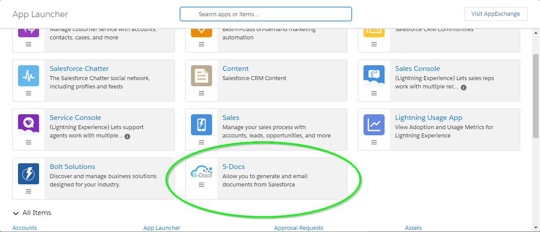Click the info icon in Sales Console description
This screenshot has width=540, height=232.
click(x=464, y=87)
